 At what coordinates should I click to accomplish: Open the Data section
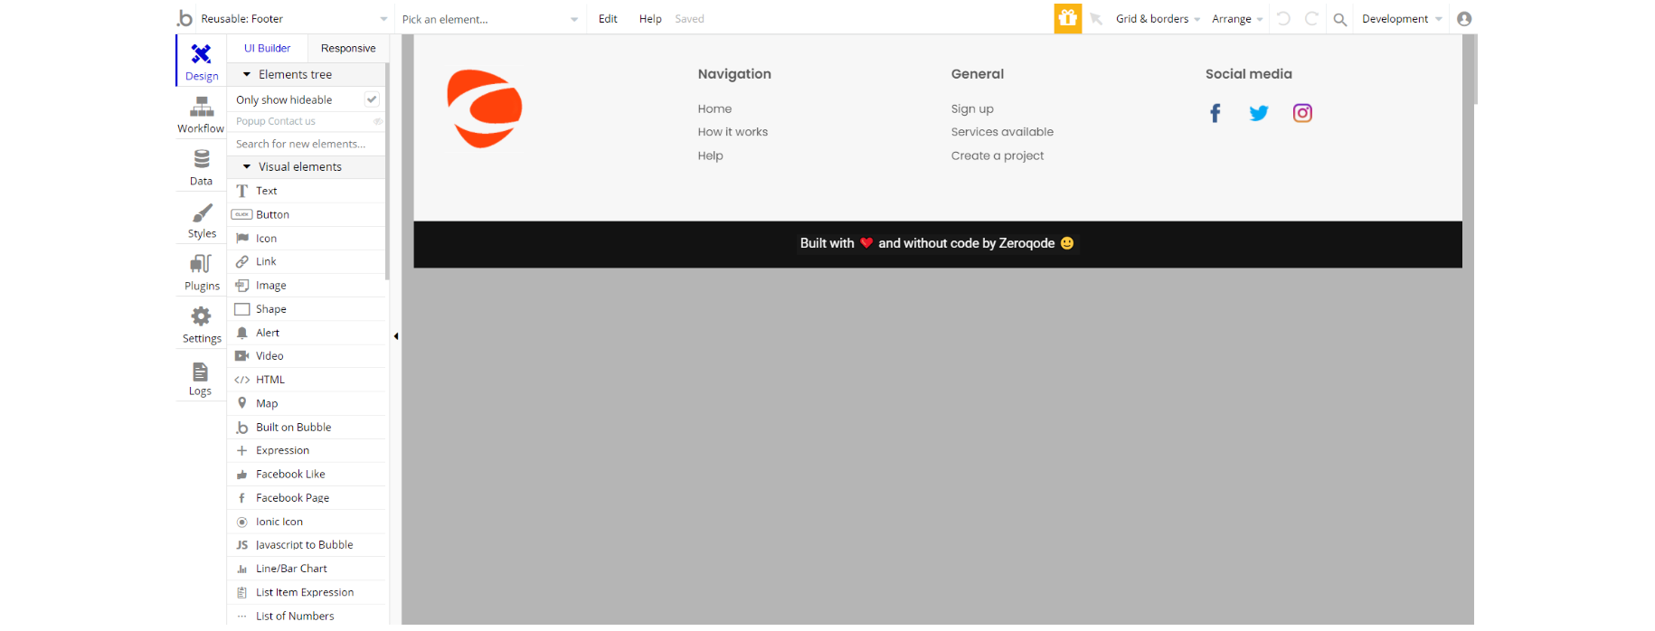coord(201,167)
